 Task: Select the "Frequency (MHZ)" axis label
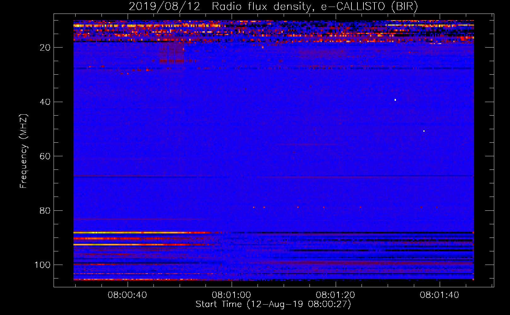(x=23, y=151)
